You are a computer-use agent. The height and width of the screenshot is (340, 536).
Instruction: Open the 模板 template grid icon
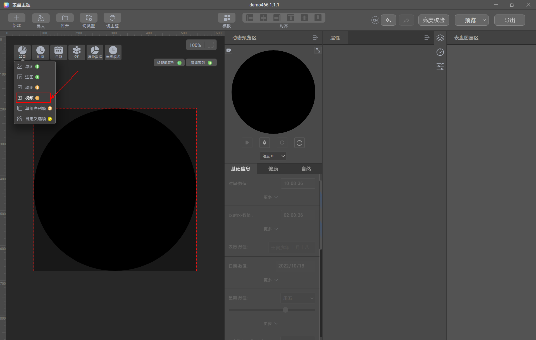click(x=227, y=18)
